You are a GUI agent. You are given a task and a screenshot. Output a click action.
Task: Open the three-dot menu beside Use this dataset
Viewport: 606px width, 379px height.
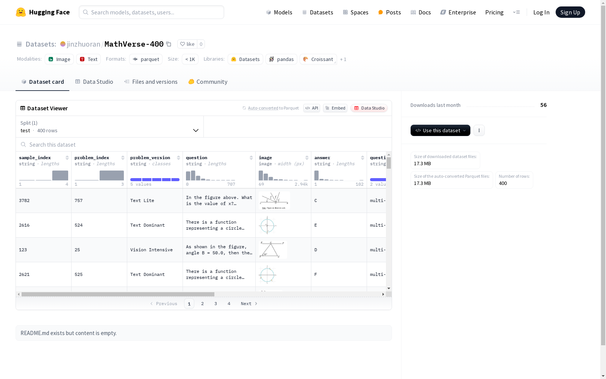coord(479,130)
